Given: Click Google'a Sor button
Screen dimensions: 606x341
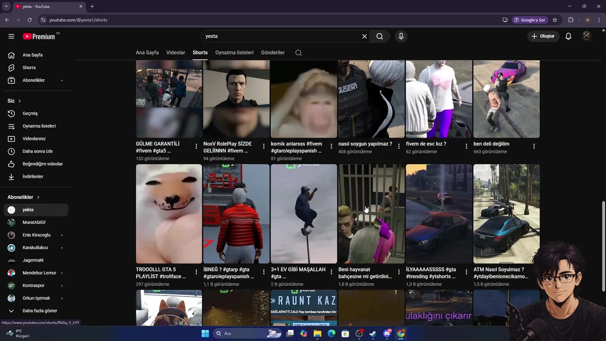Looking at the screenshot, I should pyautogui.click(x=530, y=20).
